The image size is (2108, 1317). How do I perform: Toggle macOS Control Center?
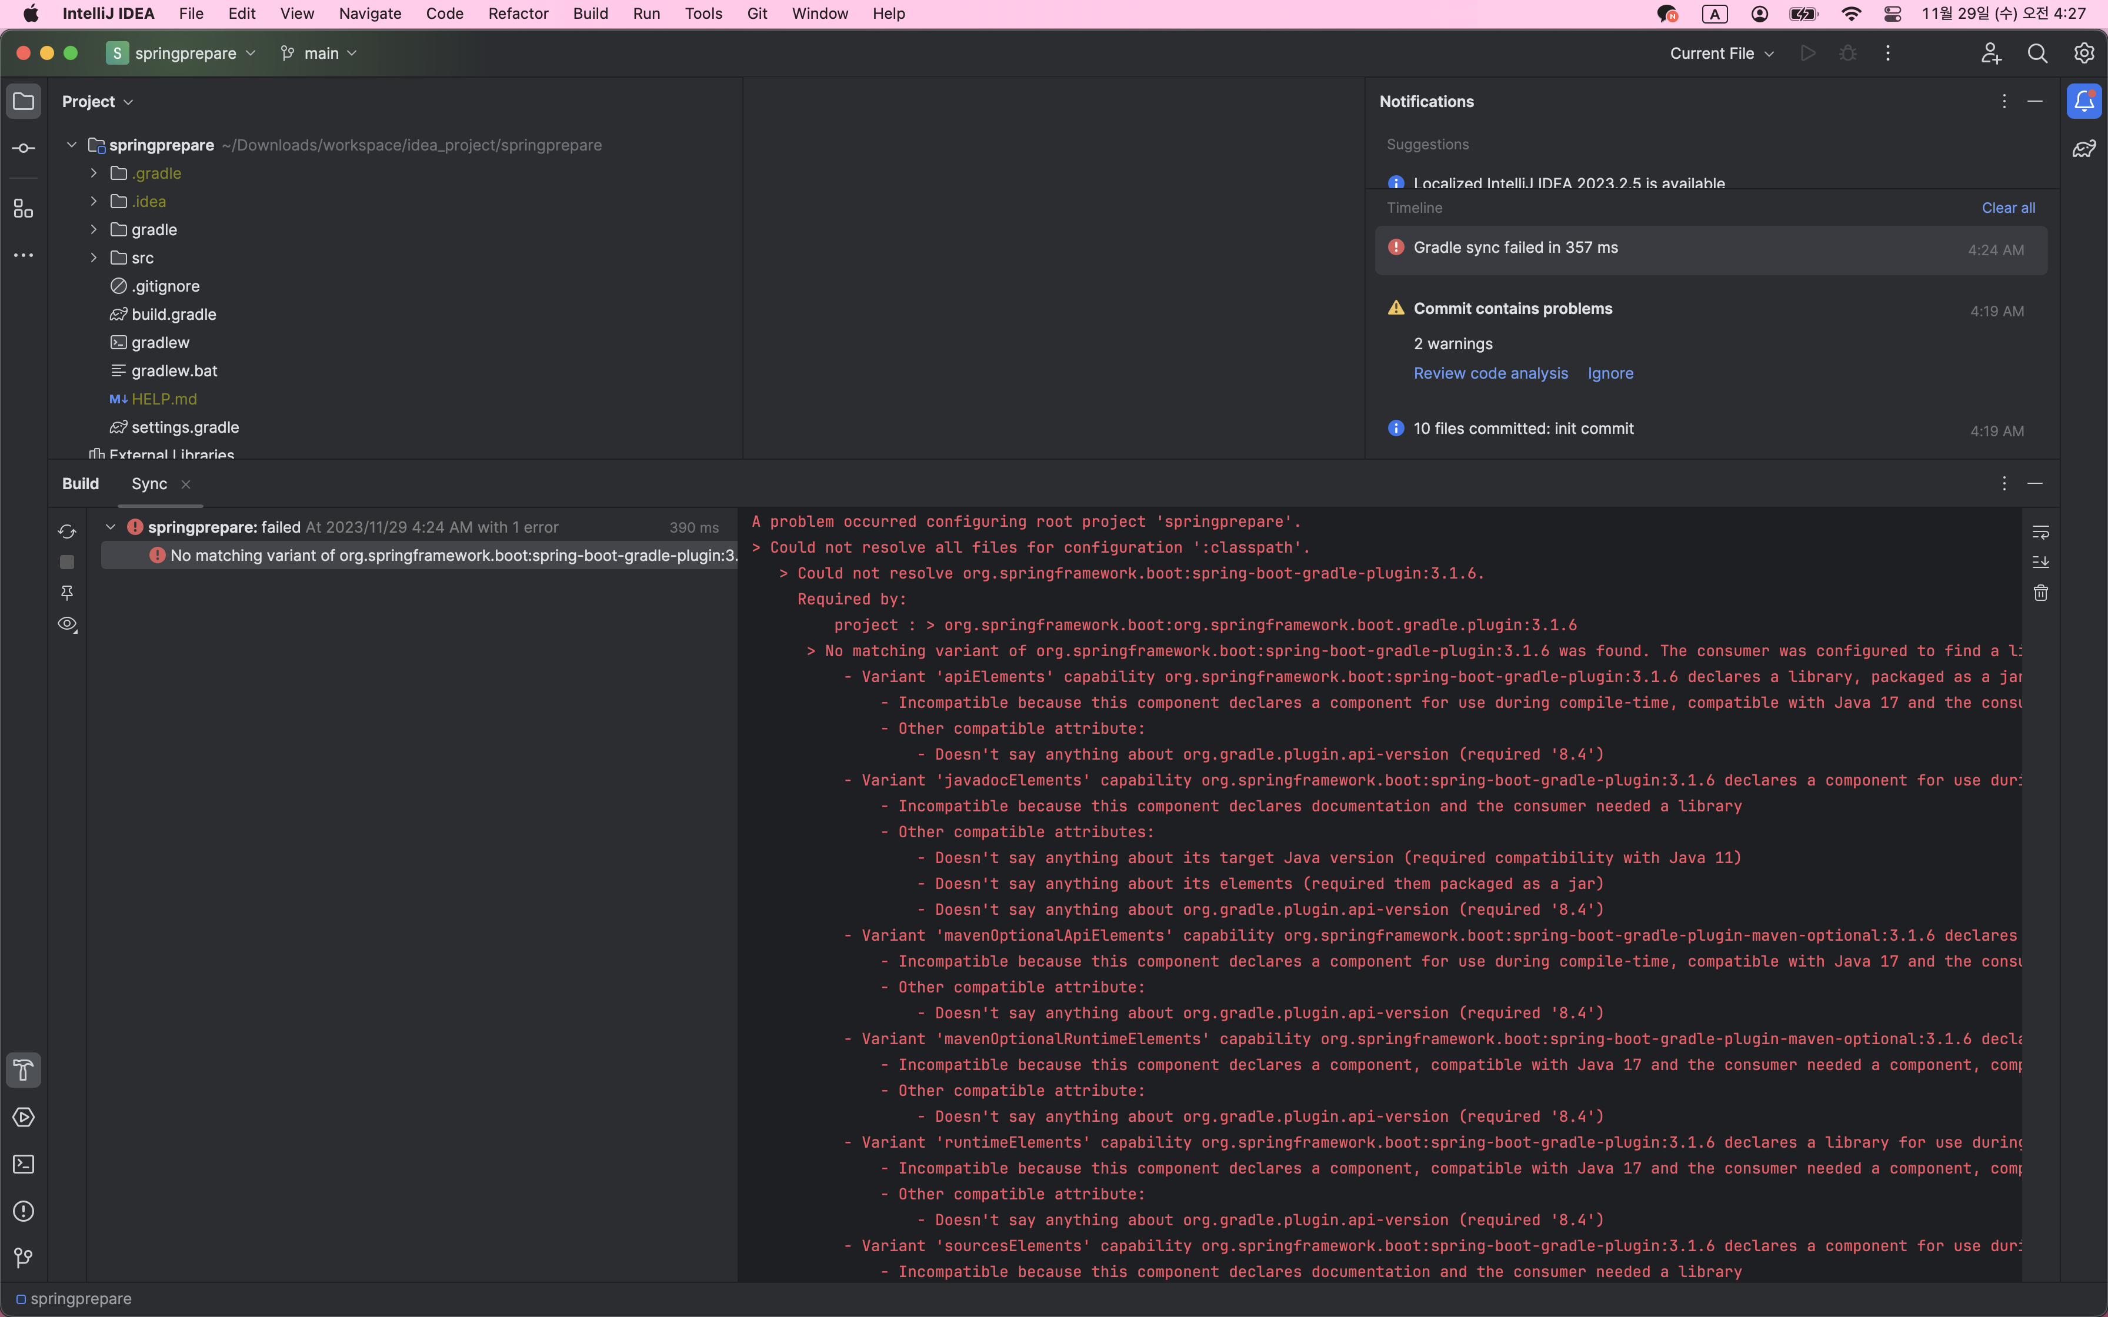tap(1892, 14)
